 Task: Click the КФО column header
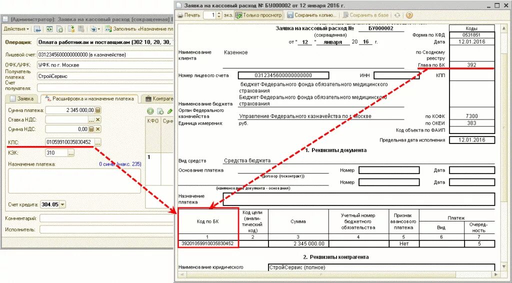153,121
